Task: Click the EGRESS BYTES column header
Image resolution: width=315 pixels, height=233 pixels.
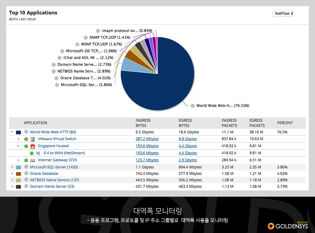Action: (x=185, y=123)
